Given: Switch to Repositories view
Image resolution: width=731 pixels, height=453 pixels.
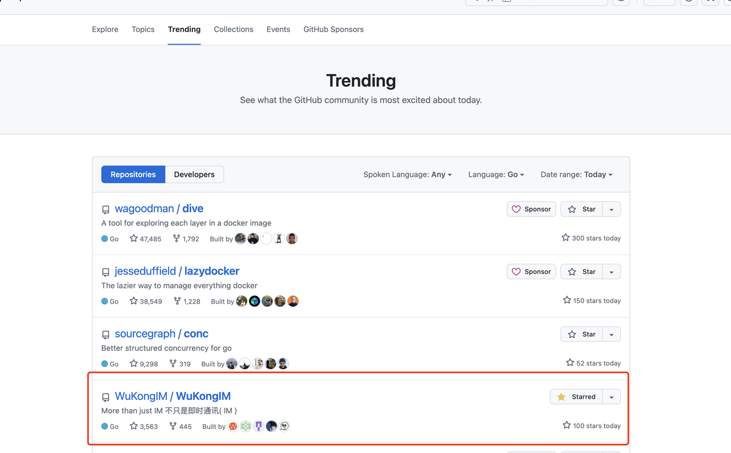Looking at the screenshot, I should [x=133, y=175].
